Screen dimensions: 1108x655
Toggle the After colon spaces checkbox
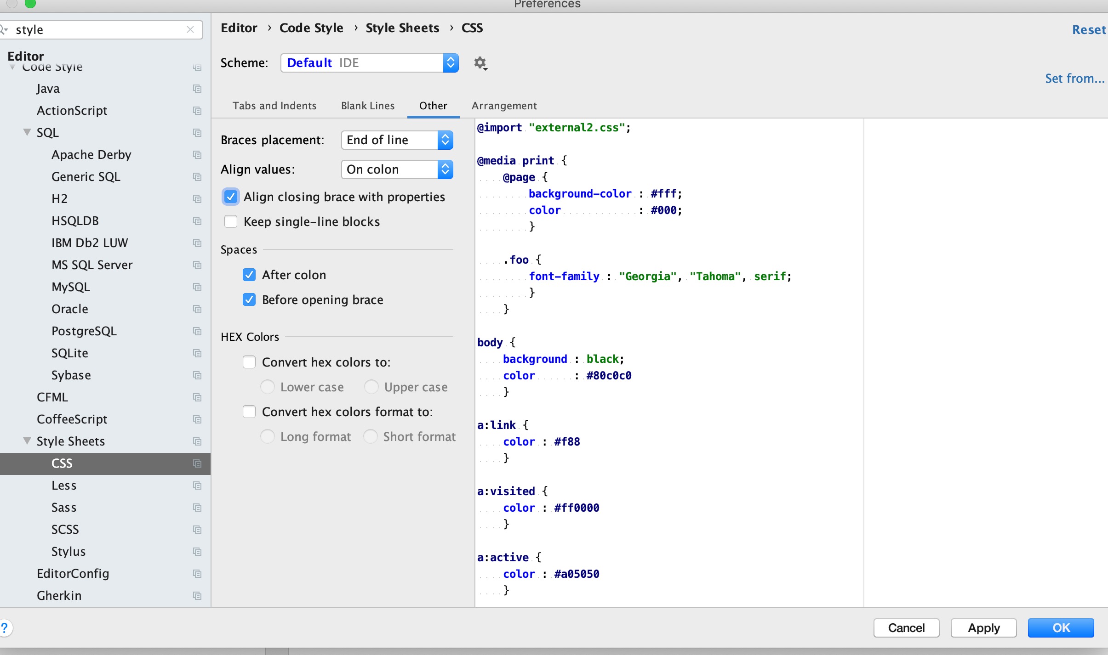pos(249,275)
